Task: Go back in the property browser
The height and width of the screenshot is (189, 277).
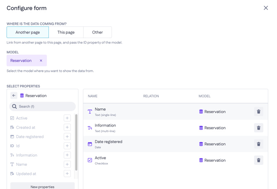Action: tap(14, 96)
